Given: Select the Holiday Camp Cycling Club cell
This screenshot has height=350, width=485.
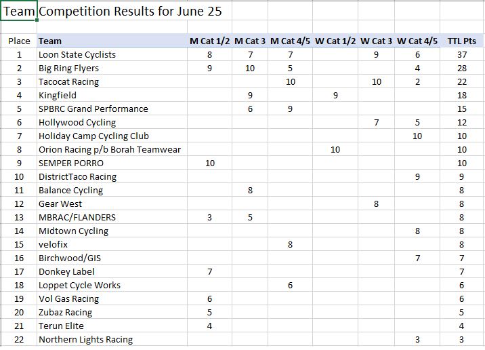Looking at the screenshot, I should coord(112,136).
